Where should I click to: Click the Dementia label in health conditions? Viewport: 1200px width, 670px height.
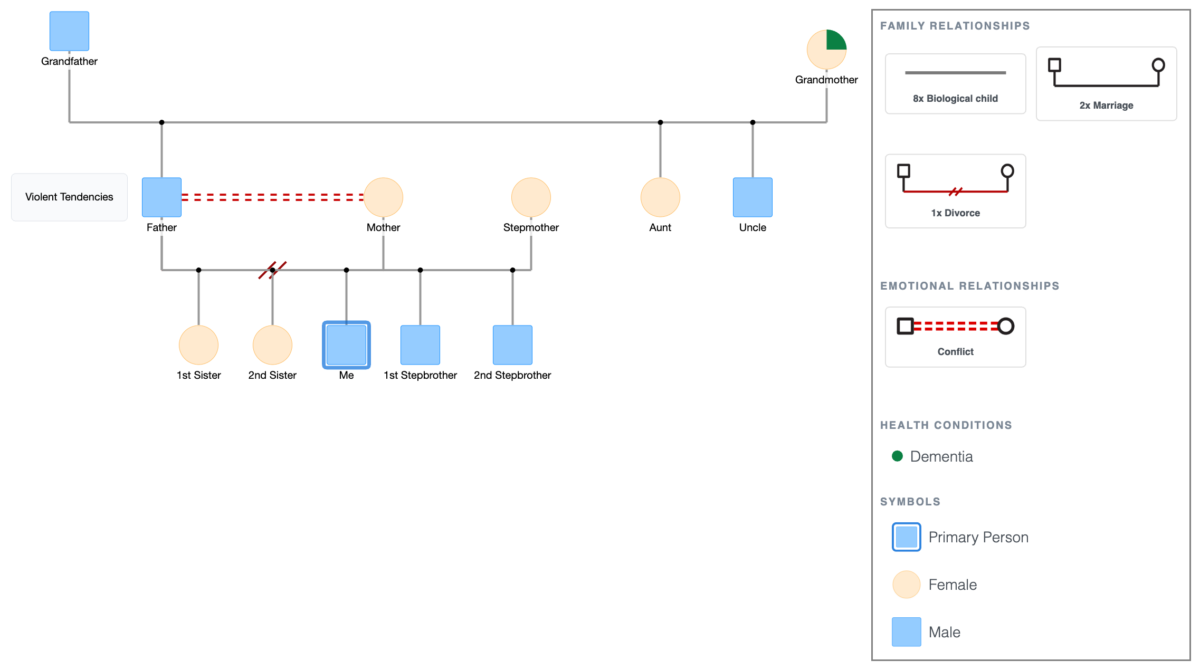pyautogui.click(x=941, y=456)
